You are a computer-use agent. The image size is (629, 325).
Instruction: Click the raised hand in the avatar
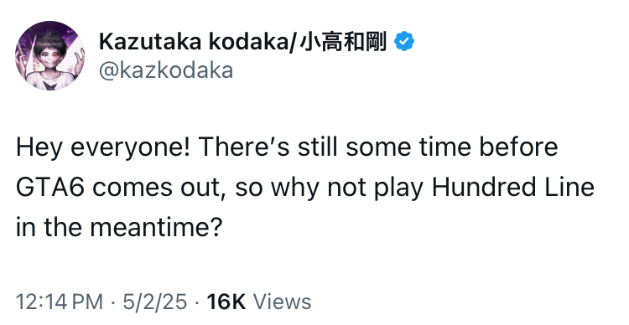click(81, 59)
